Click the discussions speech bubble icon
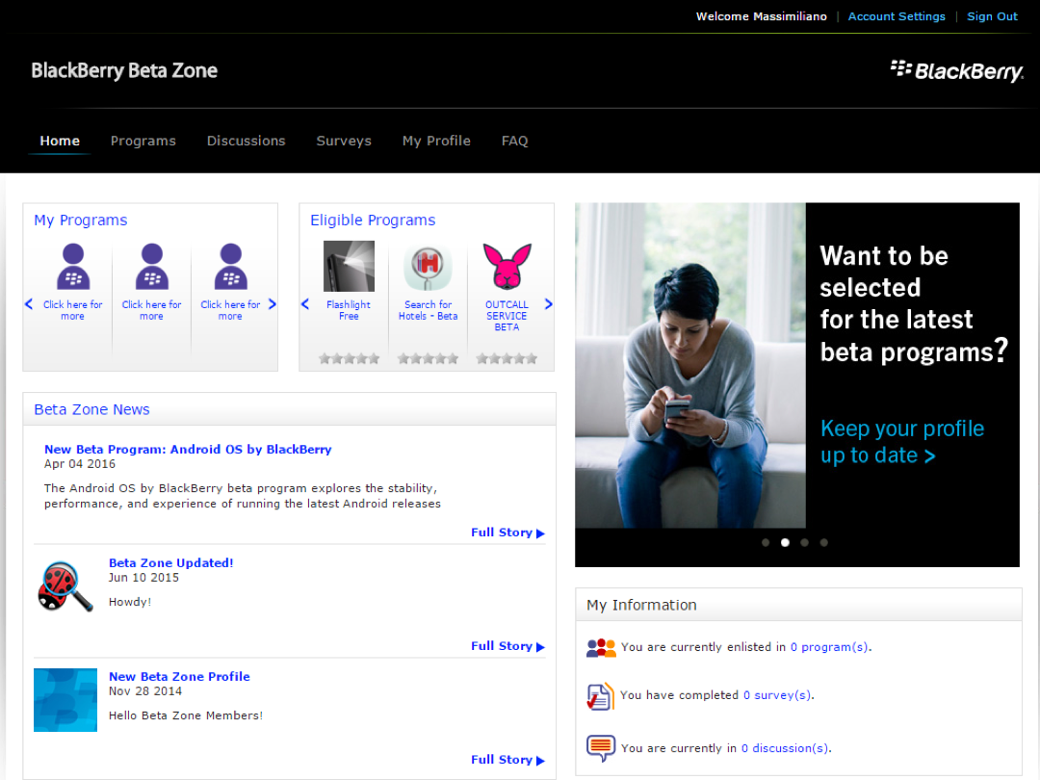 pos(601,748)
